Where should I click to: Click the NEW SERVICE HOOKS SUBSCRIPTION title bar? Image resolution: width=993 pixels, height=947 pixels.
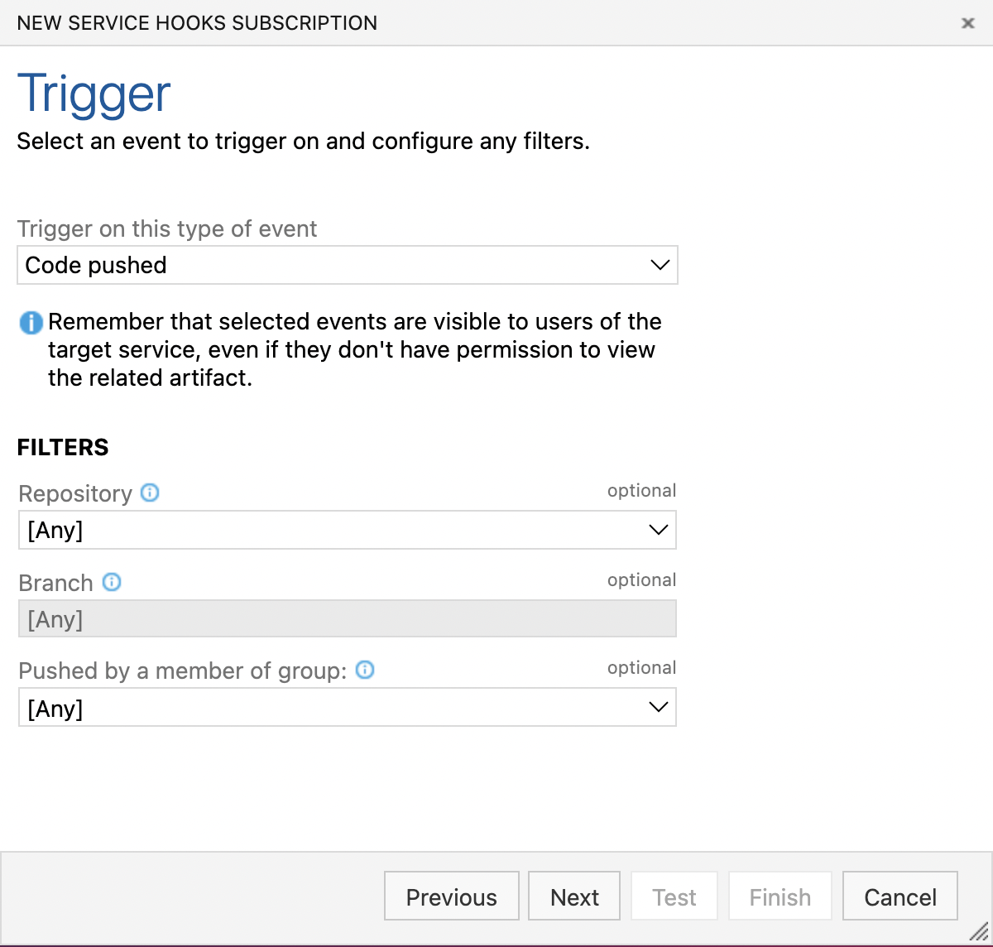point(197,22)
